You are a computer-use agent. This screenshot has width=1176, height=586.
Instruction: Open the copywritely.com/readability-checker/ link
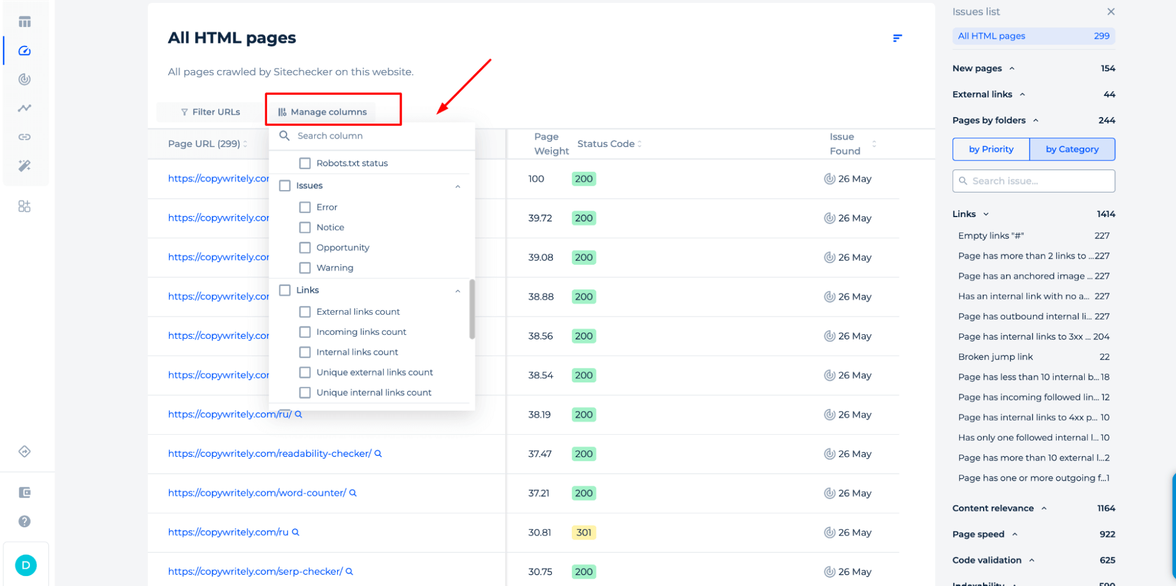click(269, 454)
